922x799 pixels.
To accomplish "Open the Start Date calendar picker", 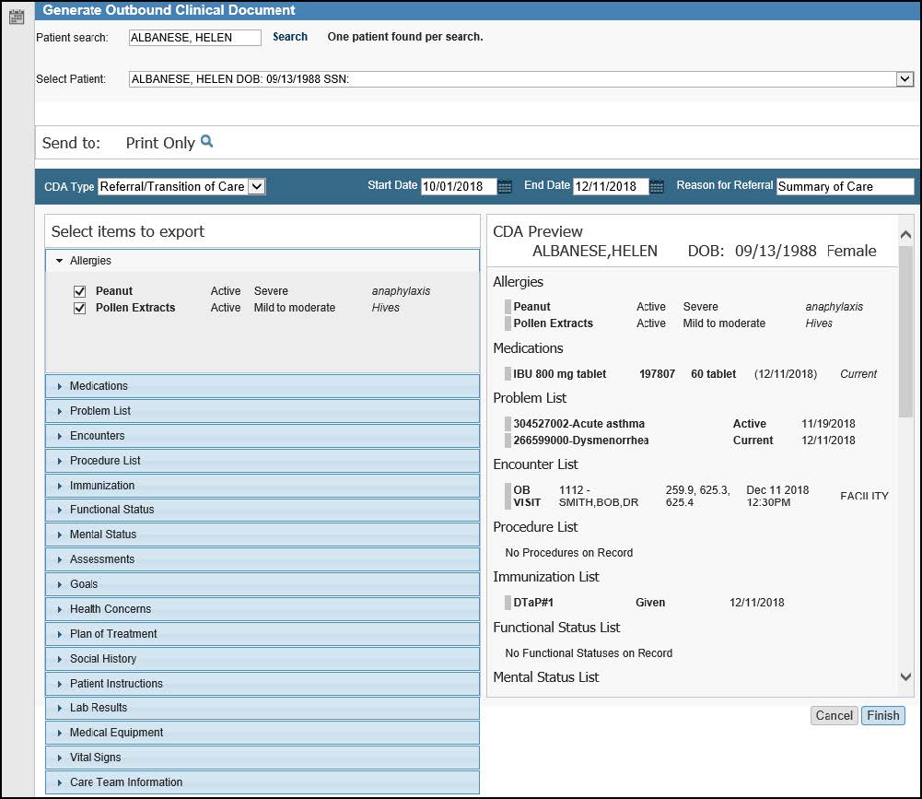I will coord(505,187).
